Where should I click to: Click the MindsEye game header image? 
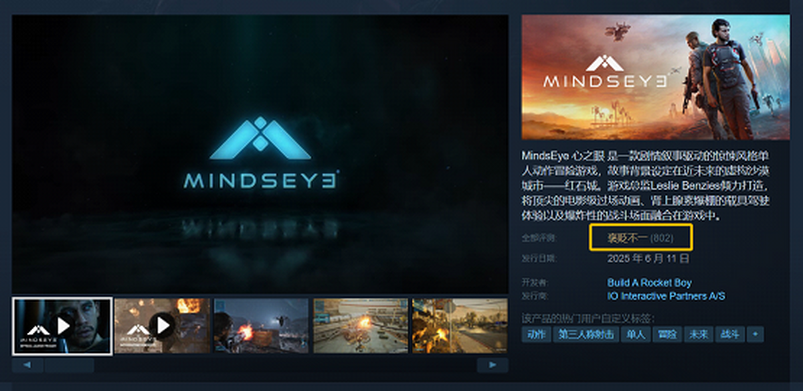(655, 77)
